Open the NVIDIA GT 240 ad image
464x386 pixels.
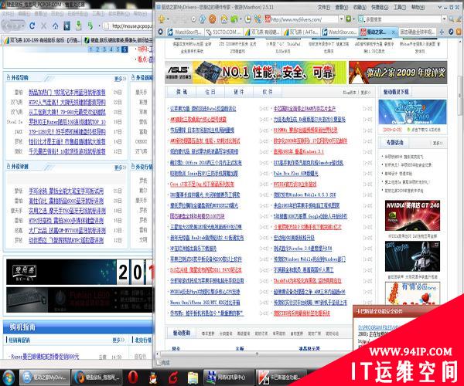(412, 215)
